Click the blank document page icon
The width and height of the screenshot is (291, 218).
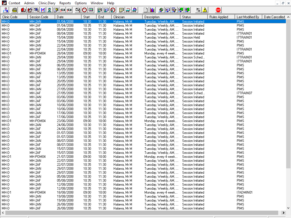(146, 10)
